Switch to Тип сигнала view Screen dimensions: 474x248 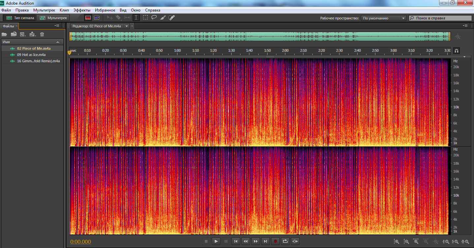pyautogui.click(x=20, y=18)
